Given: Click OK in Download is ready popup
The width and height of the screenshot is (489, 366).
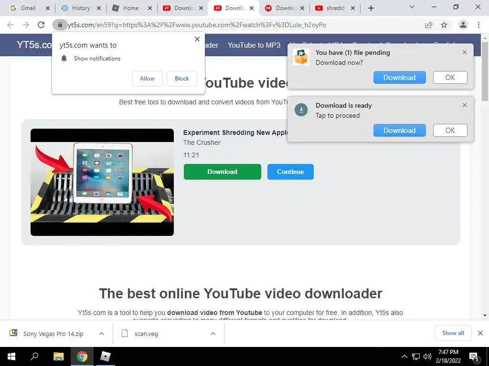Looking at the screenshot, I should [450, 131].
